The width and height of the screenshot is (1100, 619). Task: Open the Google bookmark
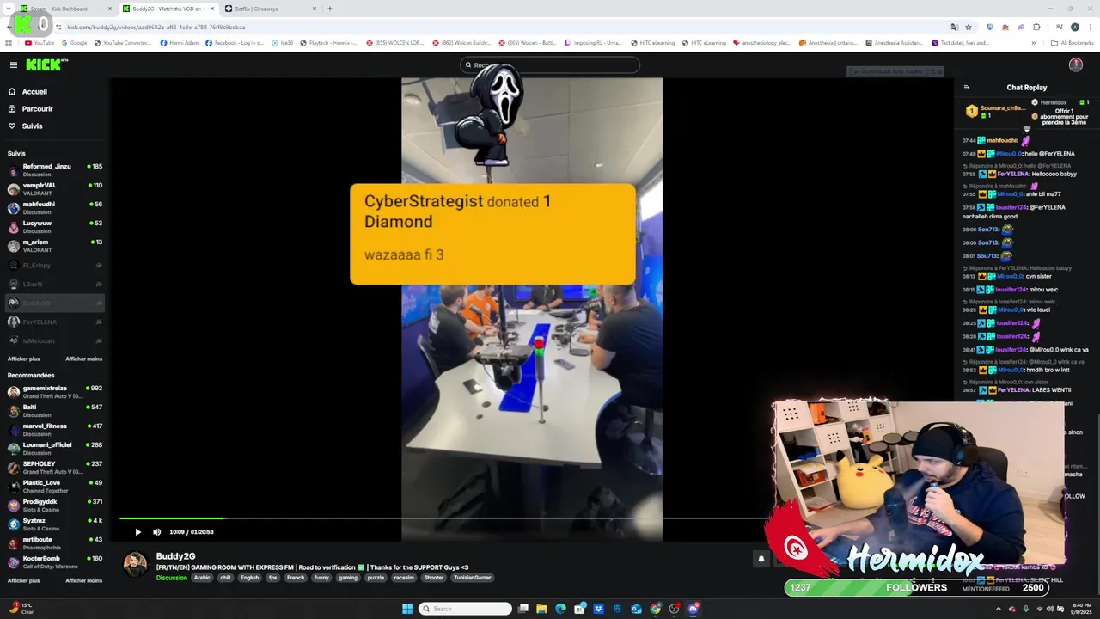(75, 43)
